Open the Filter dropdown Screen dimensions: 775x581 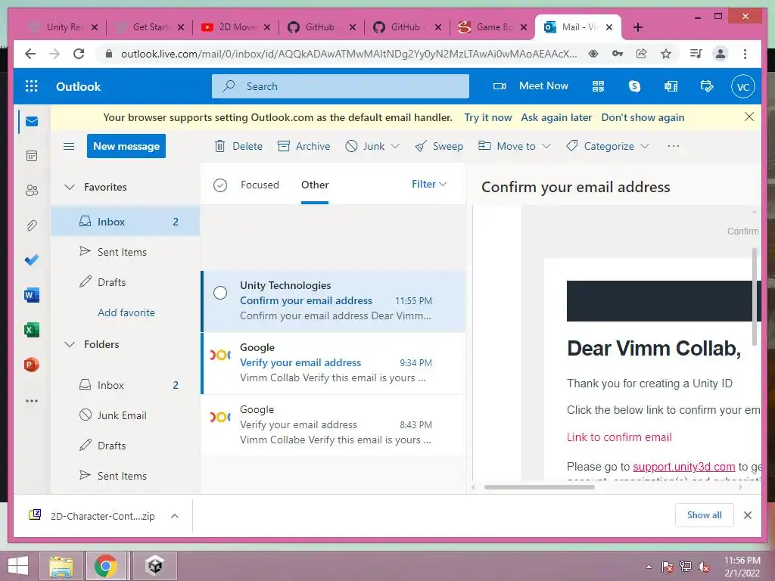(429, 185)
